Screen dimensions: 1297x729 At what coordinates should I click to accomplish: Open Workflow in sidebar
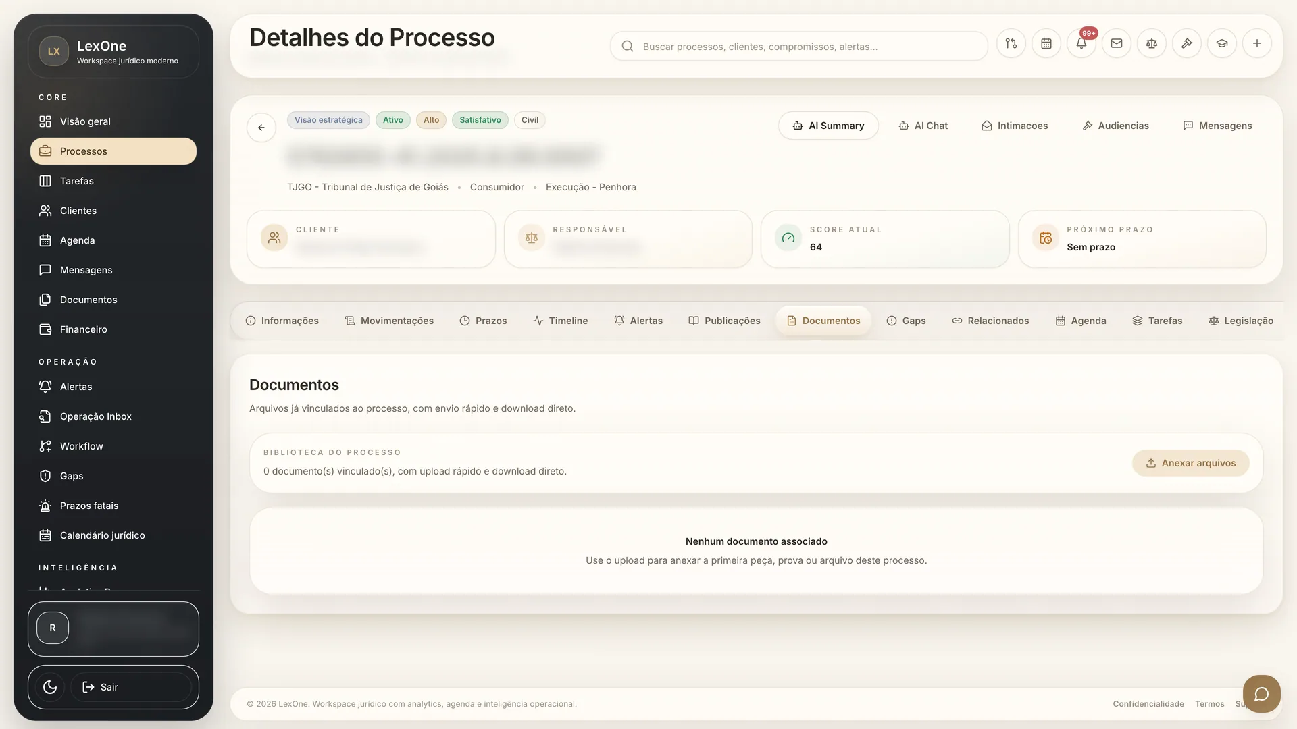[x=113, y=446]
